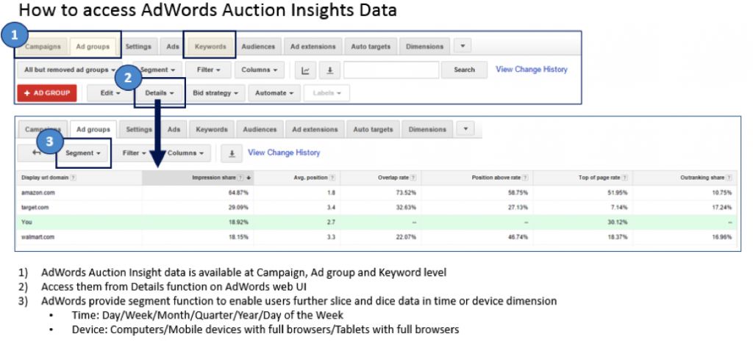
Task: Click the help icon beside Avg. position
Action: 333,178
